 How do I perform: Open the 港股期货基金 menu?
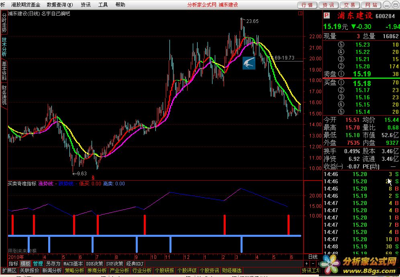(x=26, y=4)
